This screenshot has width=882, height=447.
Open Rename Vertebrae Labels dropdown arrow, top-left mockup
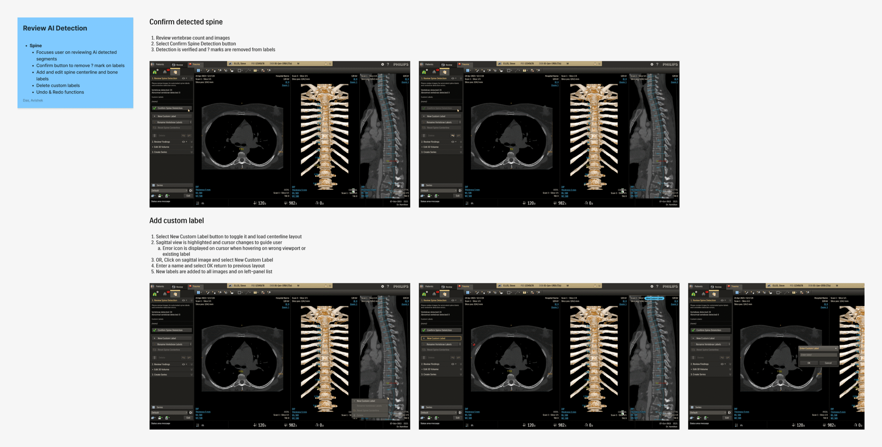pos(191,122)
